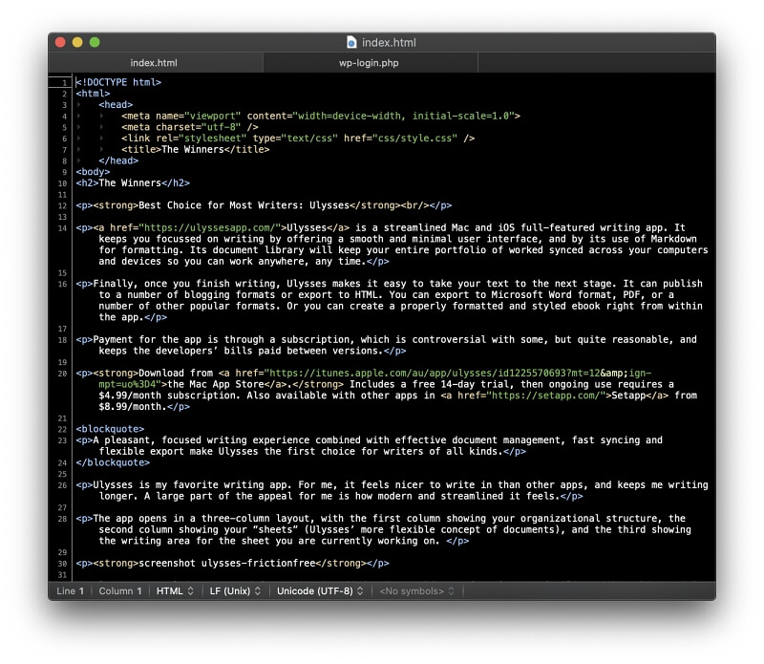
Task: Click the "viewport" attribute value
Action: [x=212, y=116]
